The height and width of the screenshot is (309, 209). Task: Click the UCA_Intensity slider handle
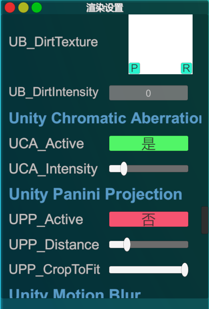click(124, 169)
